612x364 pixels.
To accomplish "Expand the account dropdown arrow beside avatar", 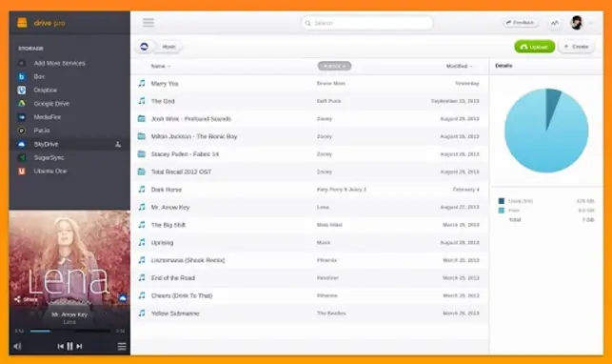I will click(590, 24).
